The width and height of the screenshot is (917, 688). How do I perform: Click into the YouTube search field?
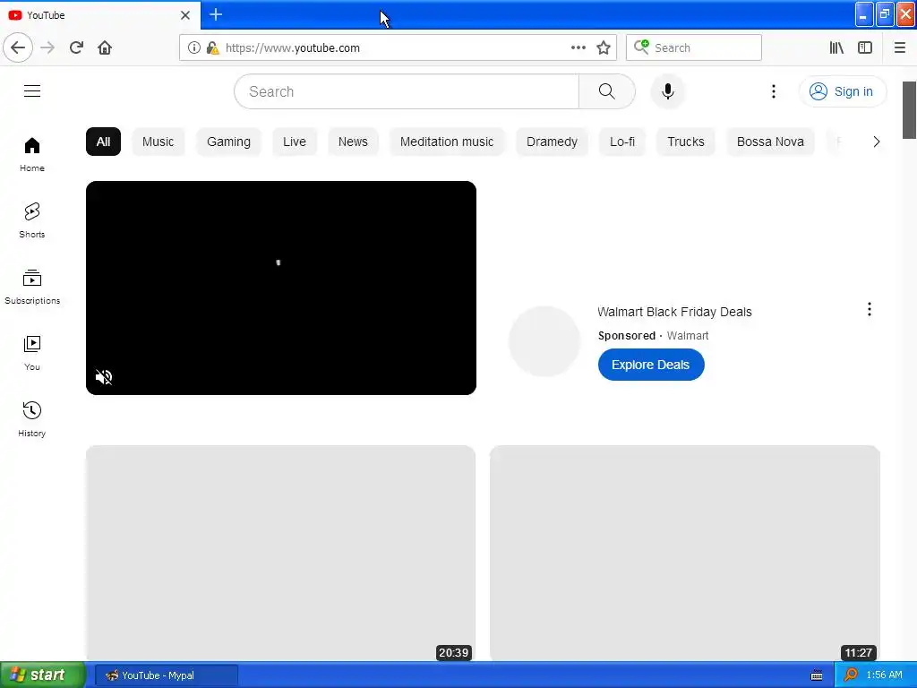407,91
